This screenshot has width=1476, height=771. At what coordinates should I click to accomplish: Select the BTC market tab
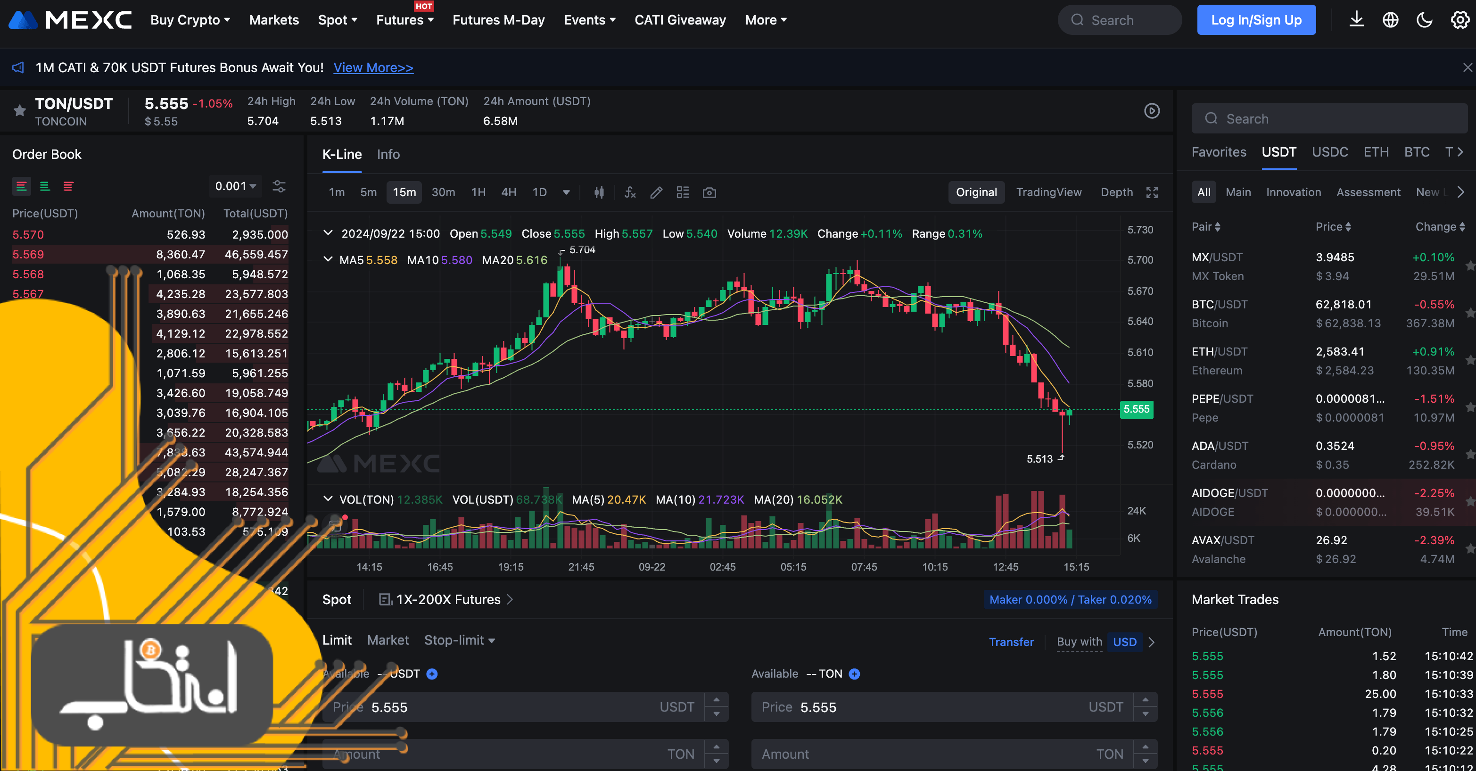coord(1417,152)
